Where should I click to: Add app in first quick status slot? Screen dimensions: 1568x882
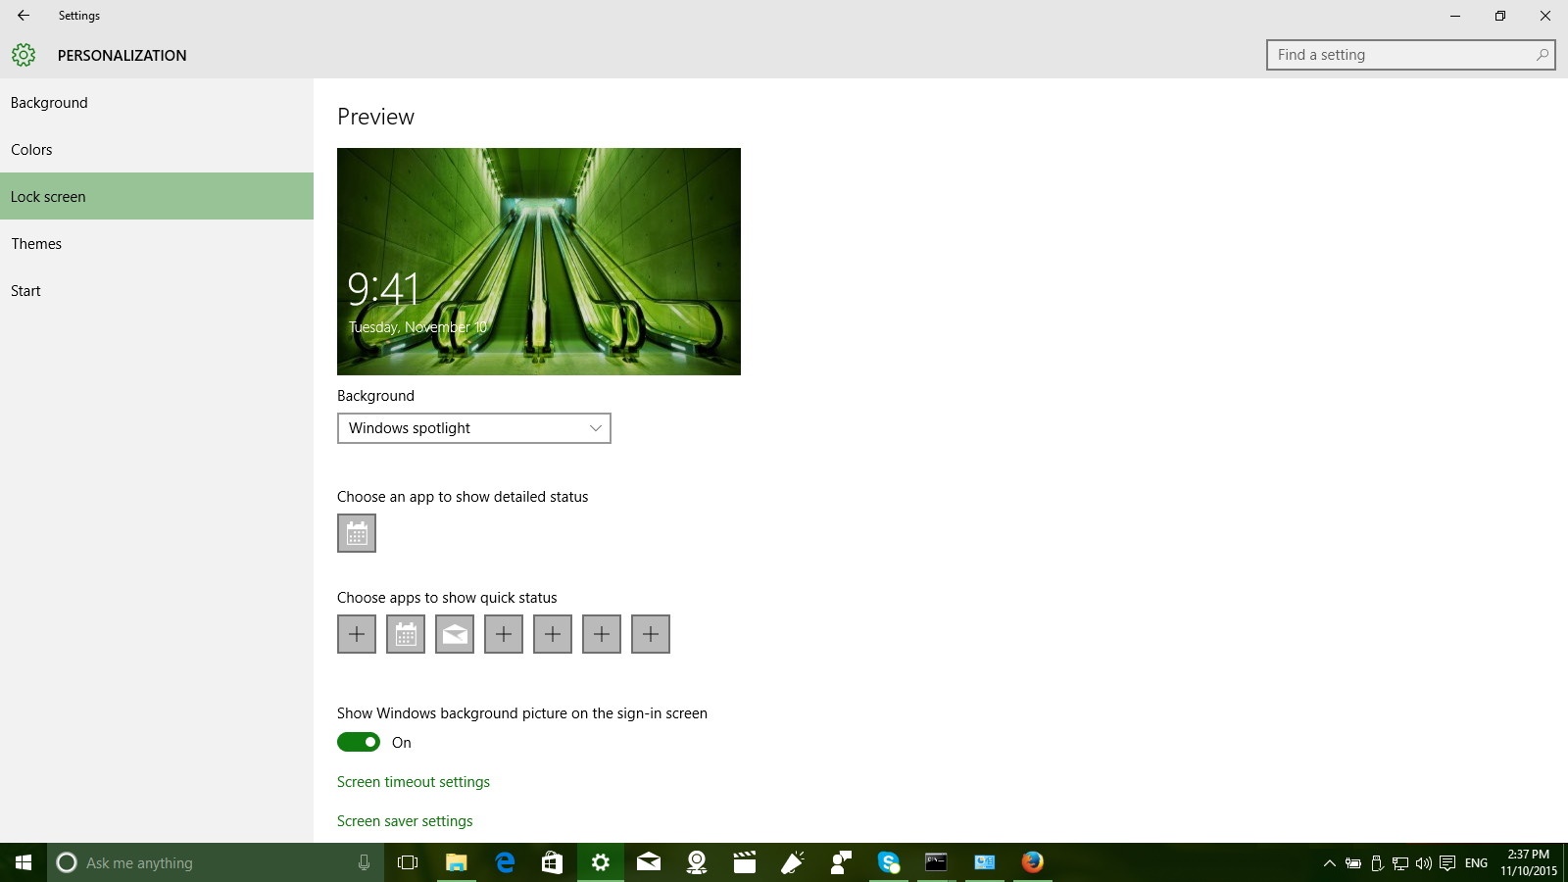point(357,634)
